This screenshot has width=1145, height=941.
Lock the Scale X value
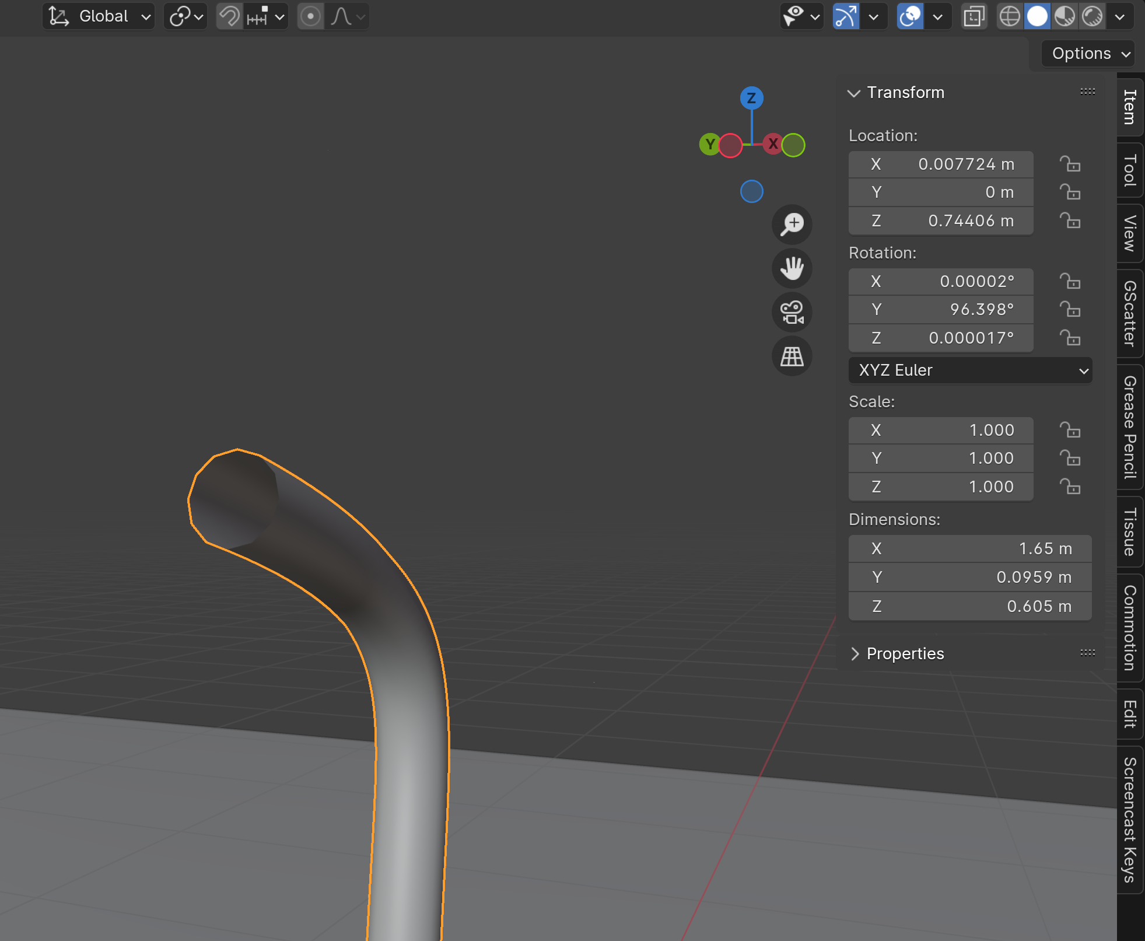(x=1070, y=431)
